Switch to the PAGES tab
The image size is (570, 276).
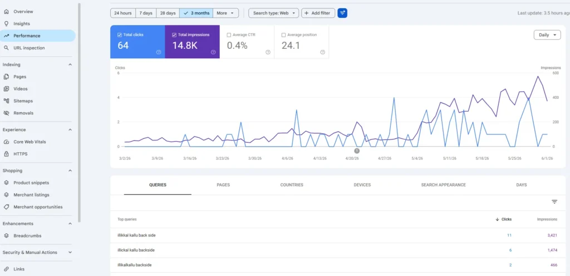(223, 185)
